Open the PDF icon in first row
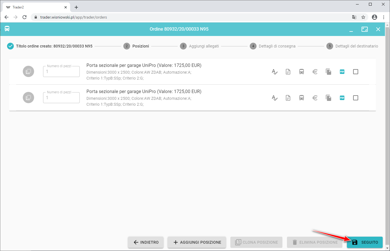390x251 pixels. [x=342, y=72]
